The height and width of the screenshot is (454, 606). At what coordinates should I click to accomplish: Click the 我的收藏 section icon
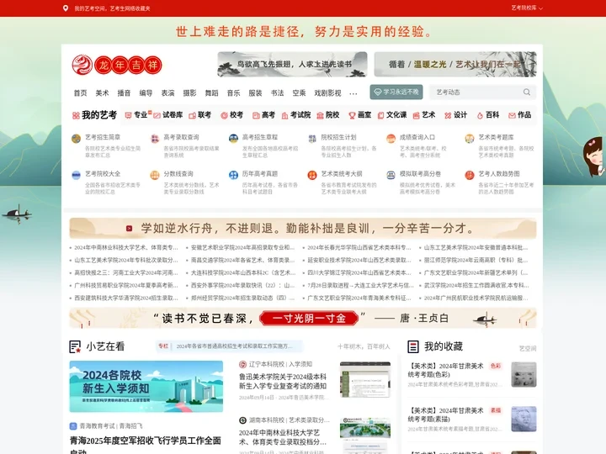413,346
